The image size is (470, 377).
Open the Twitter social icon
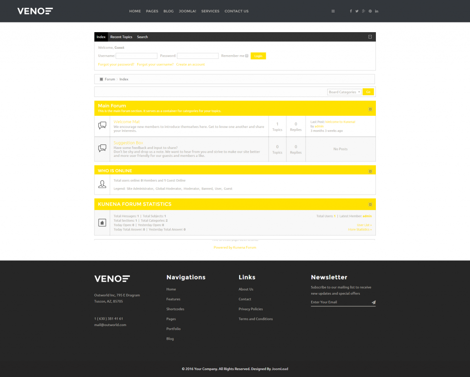pos(357,11)
